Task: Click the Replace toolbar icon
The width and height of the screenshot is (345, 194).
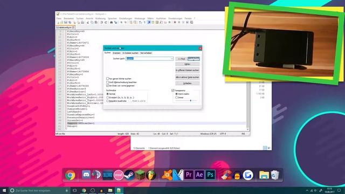Action: pos(115,23)
